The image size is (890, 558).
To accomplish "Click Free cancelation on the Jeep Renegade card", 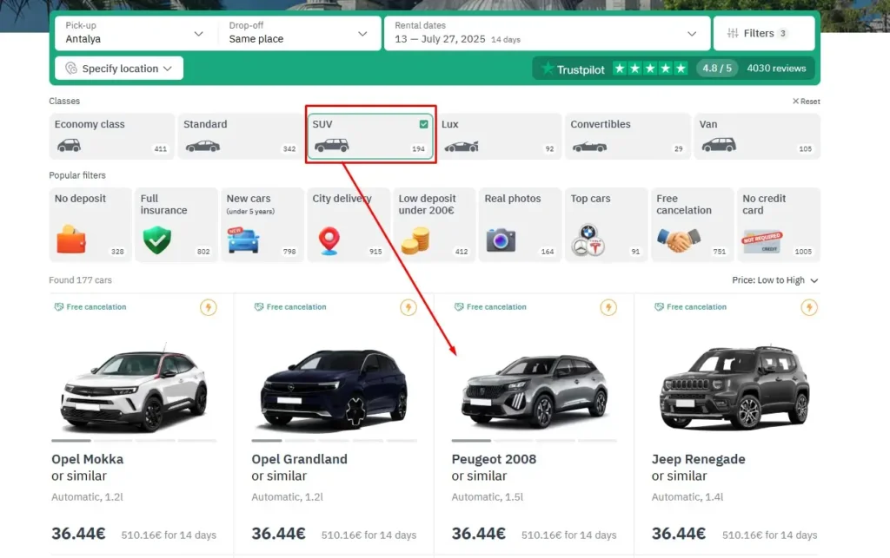I will pyautogui.click(x=691, y=307).
